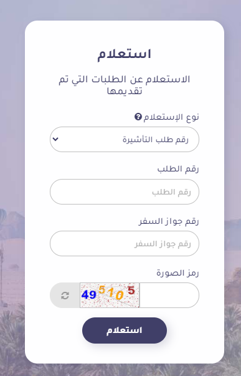Click the blue 49 digits in the captcha
The height and width of the screenshot is (376, 241).
coord(89,294)
